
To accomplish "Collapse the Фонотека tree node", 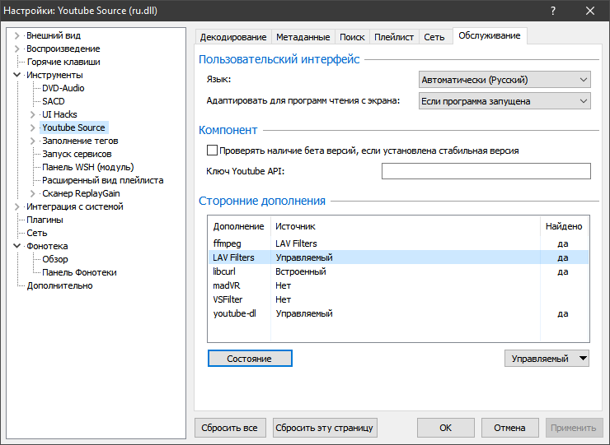I will (18, 246).
